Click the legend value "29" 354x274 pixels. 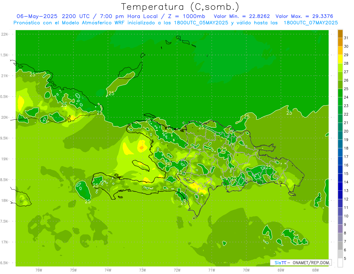tap(346, 55)
